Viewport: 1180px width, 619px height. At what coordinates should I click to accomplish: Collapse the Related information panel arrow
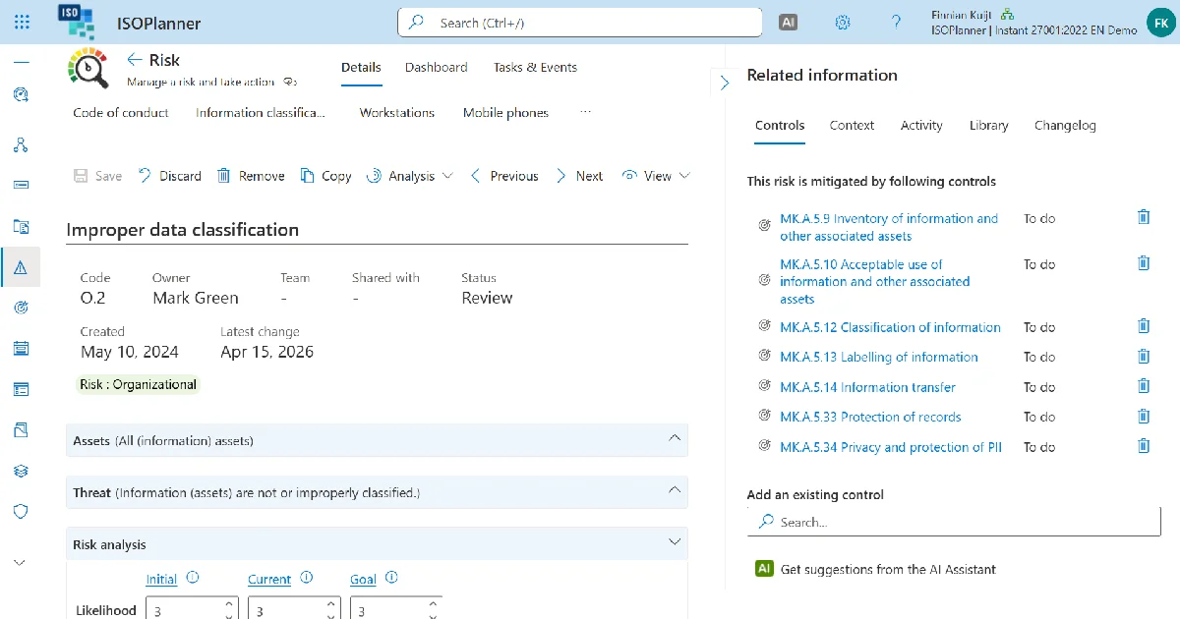click(x=725, y=83)
